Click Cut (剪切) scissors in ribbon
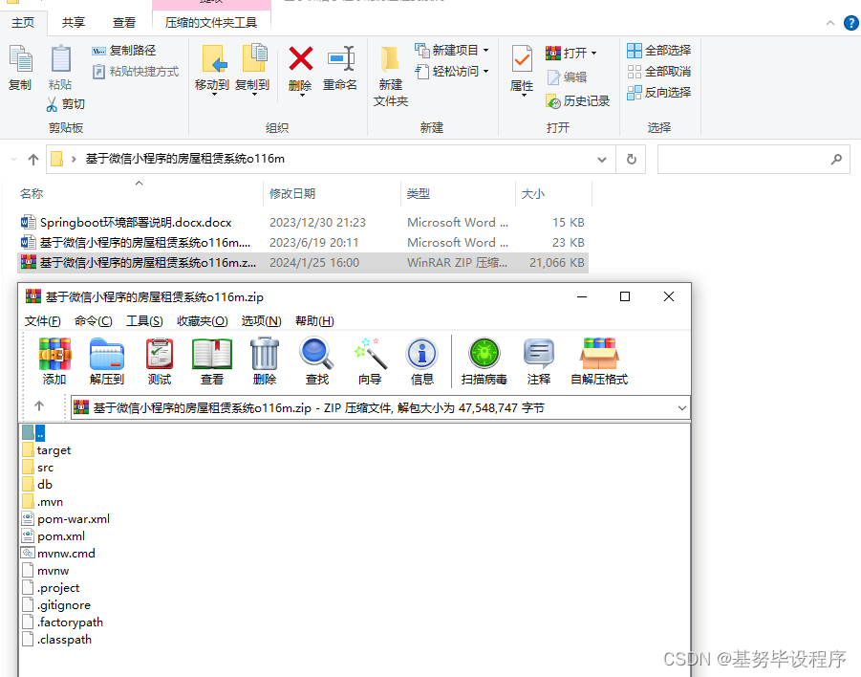Viewport: 861px width, 677px height. 65,104
